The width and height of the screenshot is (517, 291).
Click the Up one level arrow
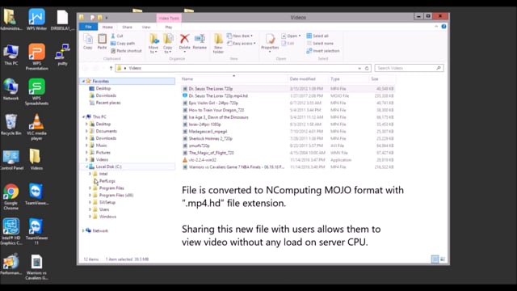111,68
